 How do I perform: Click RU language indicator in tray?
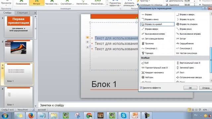pyautogui.click(x=196, y=115)
